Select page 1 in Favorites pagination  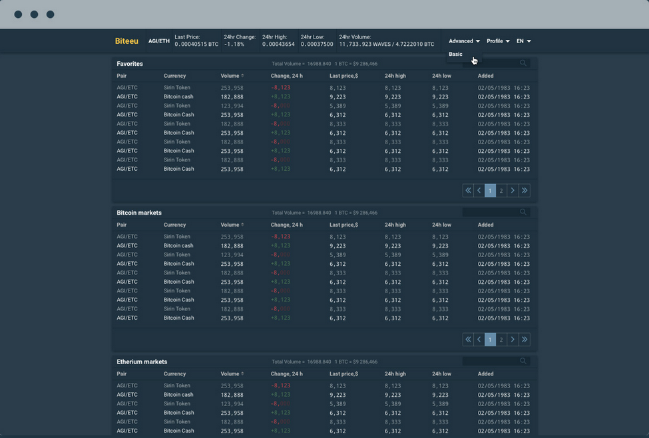click(x=490, y=191)
